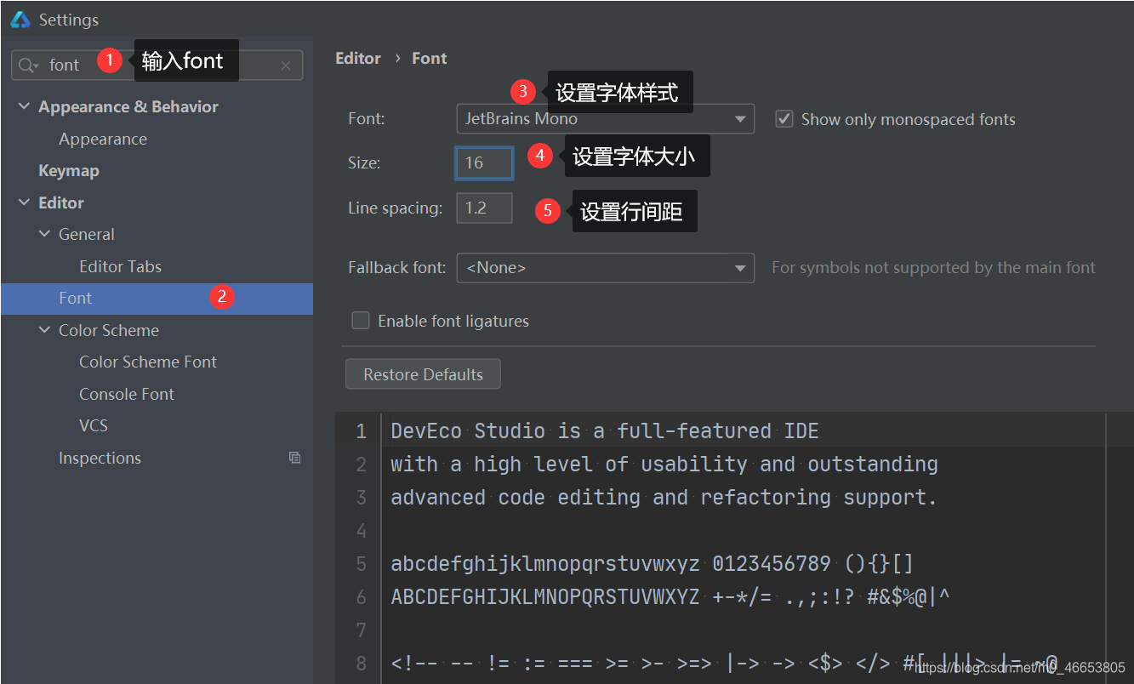Collapse the General tree node
1134x684 pixels.
pyautogui.click(x=44, y=235)
